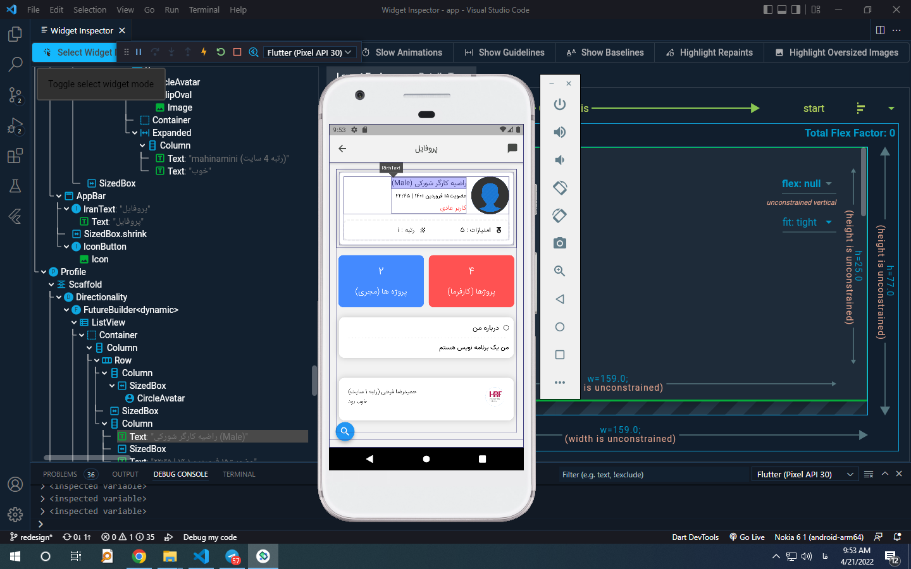The image size is (911, 569).
Task: Switch to the PROBLEMS panel tab
Action: coord(60,474)
